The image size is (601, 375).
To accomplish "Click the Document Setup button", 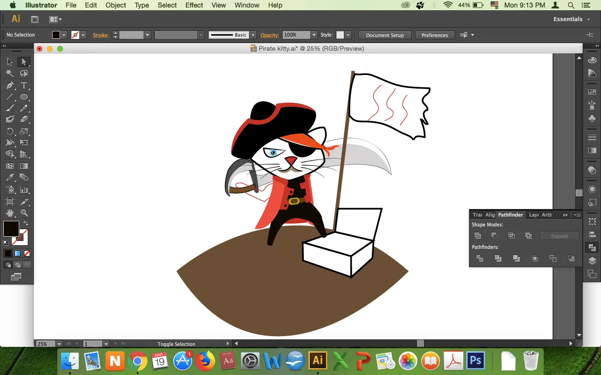I will click(385, 35).
